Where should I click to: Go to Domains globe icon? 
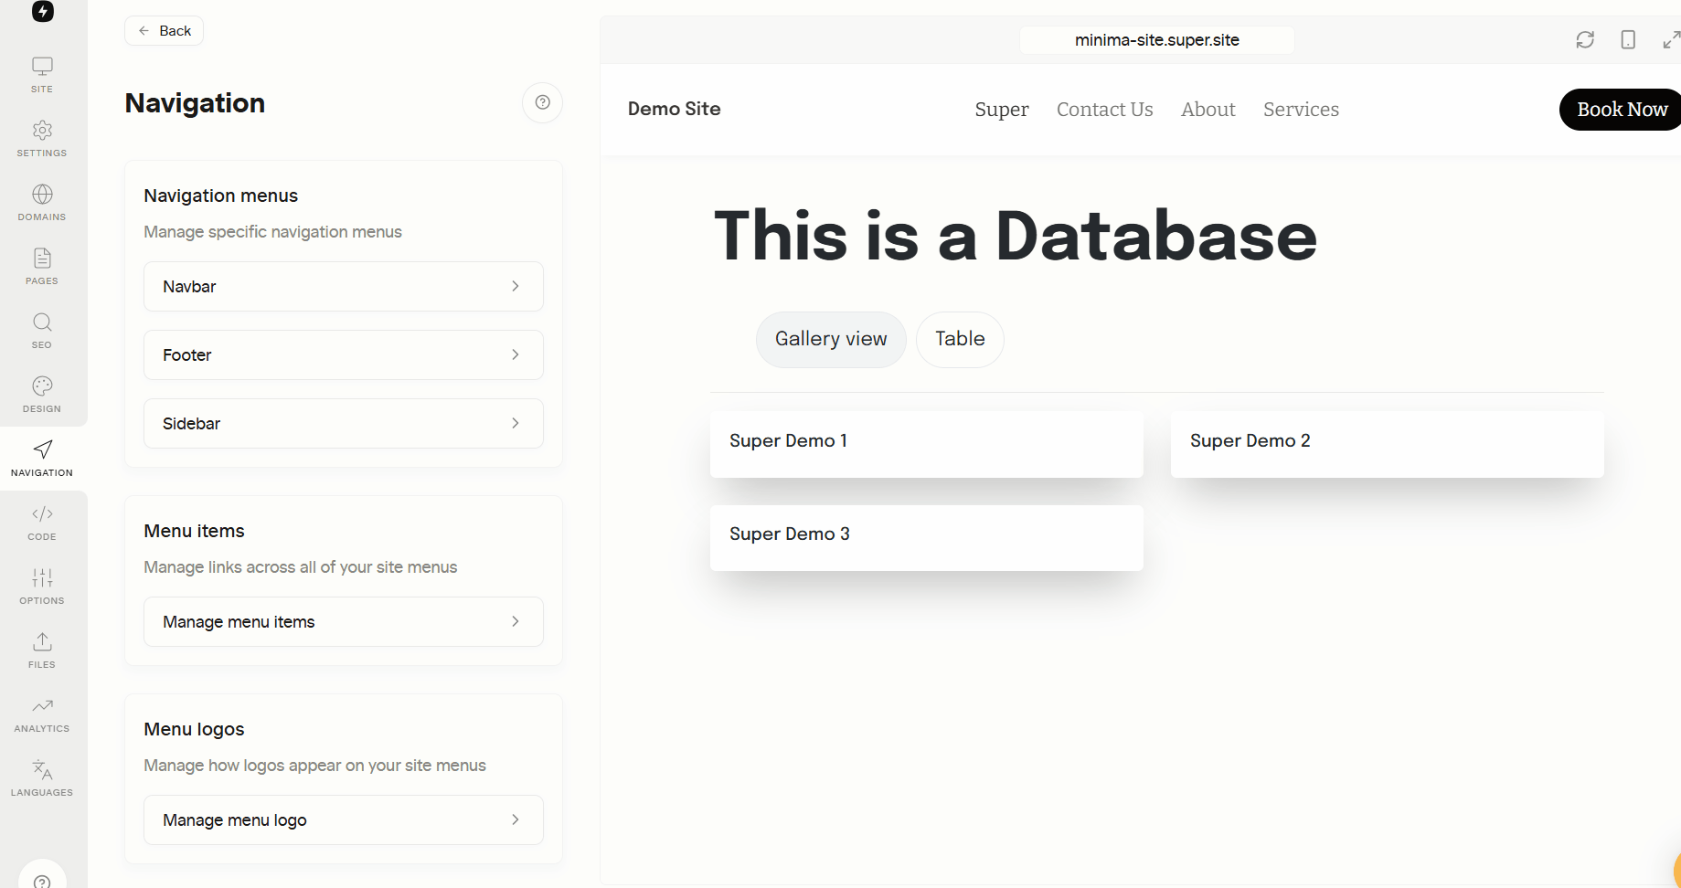tap(42, 203)
